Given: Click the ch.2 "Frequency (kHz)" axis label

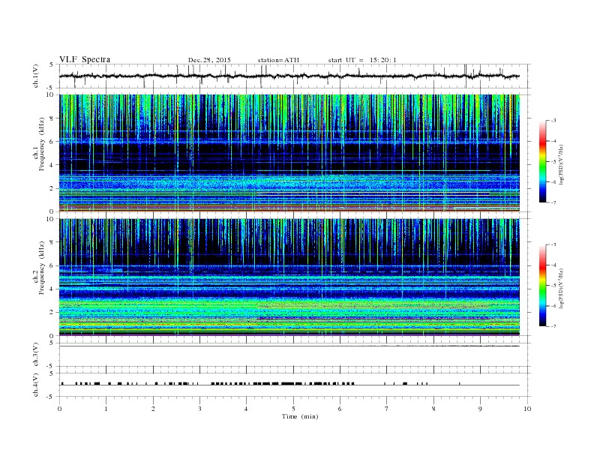Looking at the screenshot, I should (42, 268).
